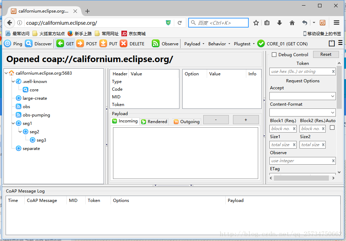This screenshot has width=346, height=241.
Task: Click the horizontal scrollbar in options panel
Action: 302,178
